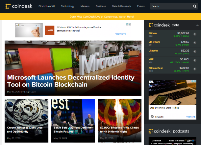Click the XRP price $0.4001
Viewport: 201px width, 145px height.
click(185, 59)
